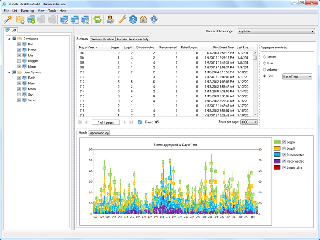This screenshot has height=240, width=320.
Task: Open the Day of Year dropdown
Action: pos(297,76)
